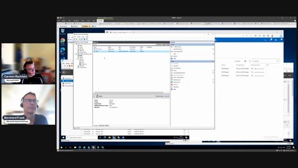Select Pools under Storage in cluster tree
This screenshot has height=168, width=298.
click(x=82, y=62)
